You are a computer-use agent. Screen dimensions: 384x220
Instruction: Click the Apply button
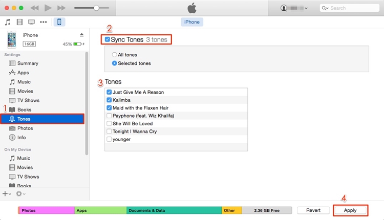(350, 210)
